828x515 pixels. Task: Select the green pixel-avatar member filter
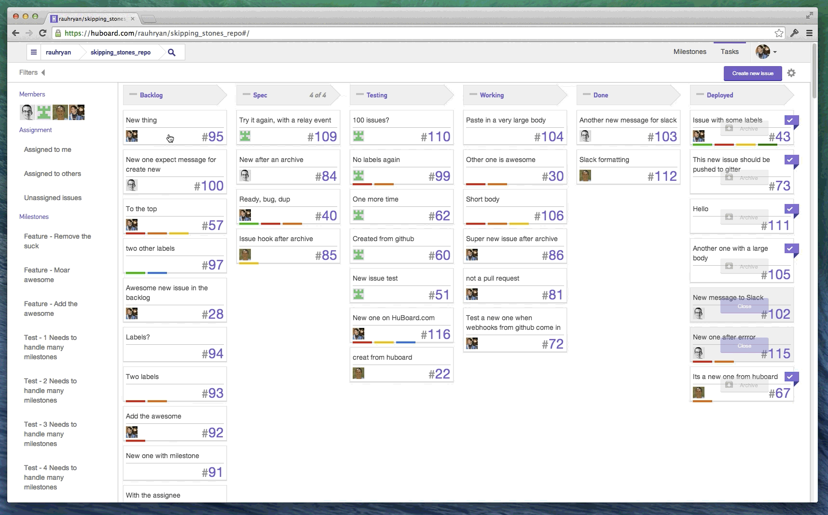pos(43,112)
